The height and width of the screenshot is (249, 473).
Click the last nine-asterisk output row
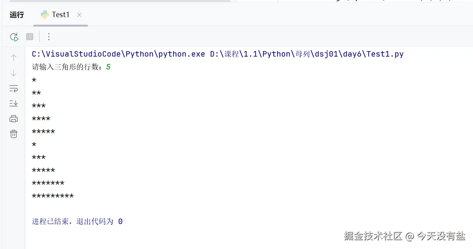pos(53,196)
